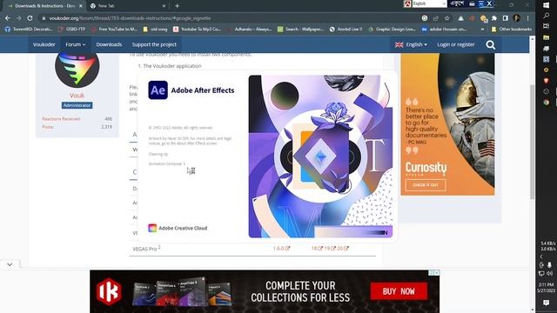This screenshot has height=313, width=557.
Task: Open Task View in the taskbar
Action: point(547,26)
